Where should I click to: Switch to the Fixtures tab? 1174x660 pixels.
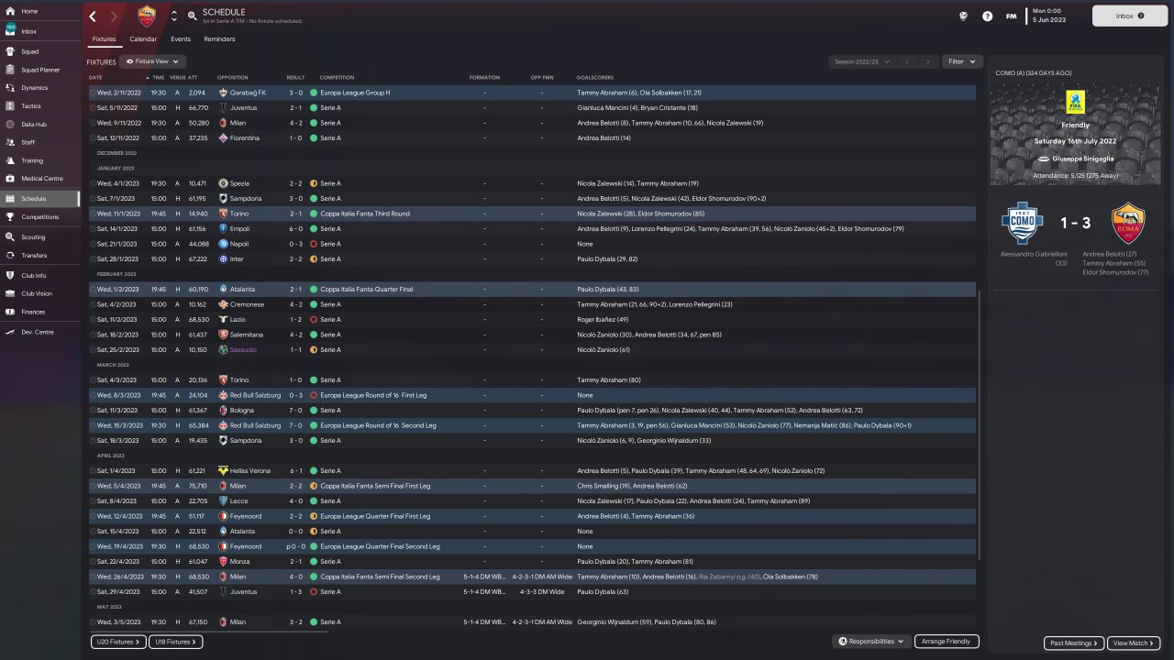[x=104, y=39]
